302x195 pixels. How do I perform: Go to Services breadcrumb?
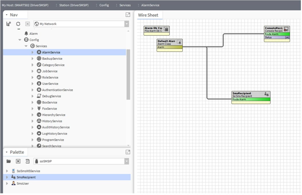pyautogui.click(x=125, y=5)
